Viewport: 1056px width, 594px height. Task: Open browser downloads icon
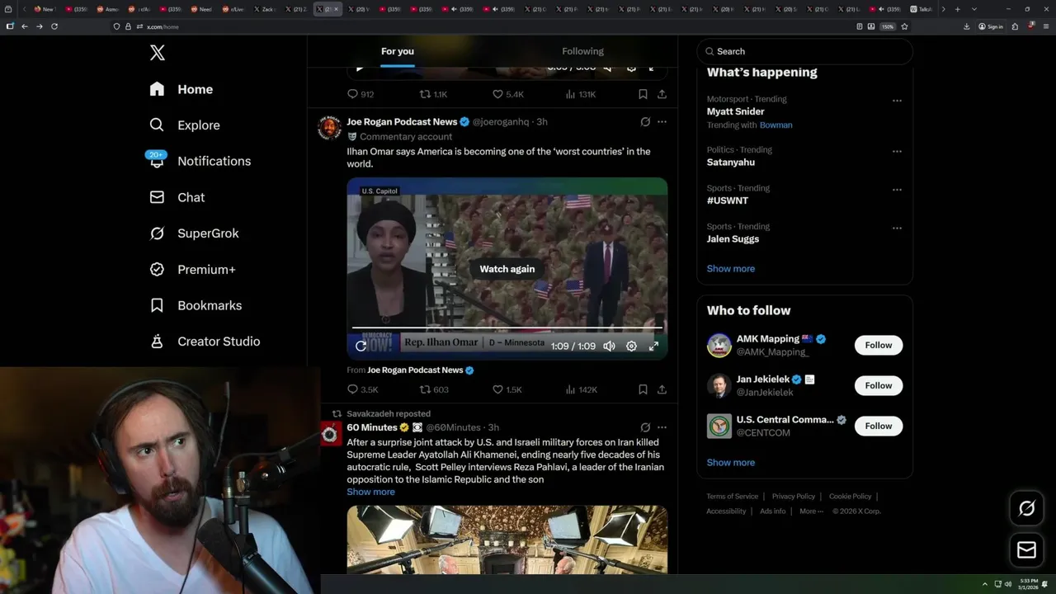[967, 26]
